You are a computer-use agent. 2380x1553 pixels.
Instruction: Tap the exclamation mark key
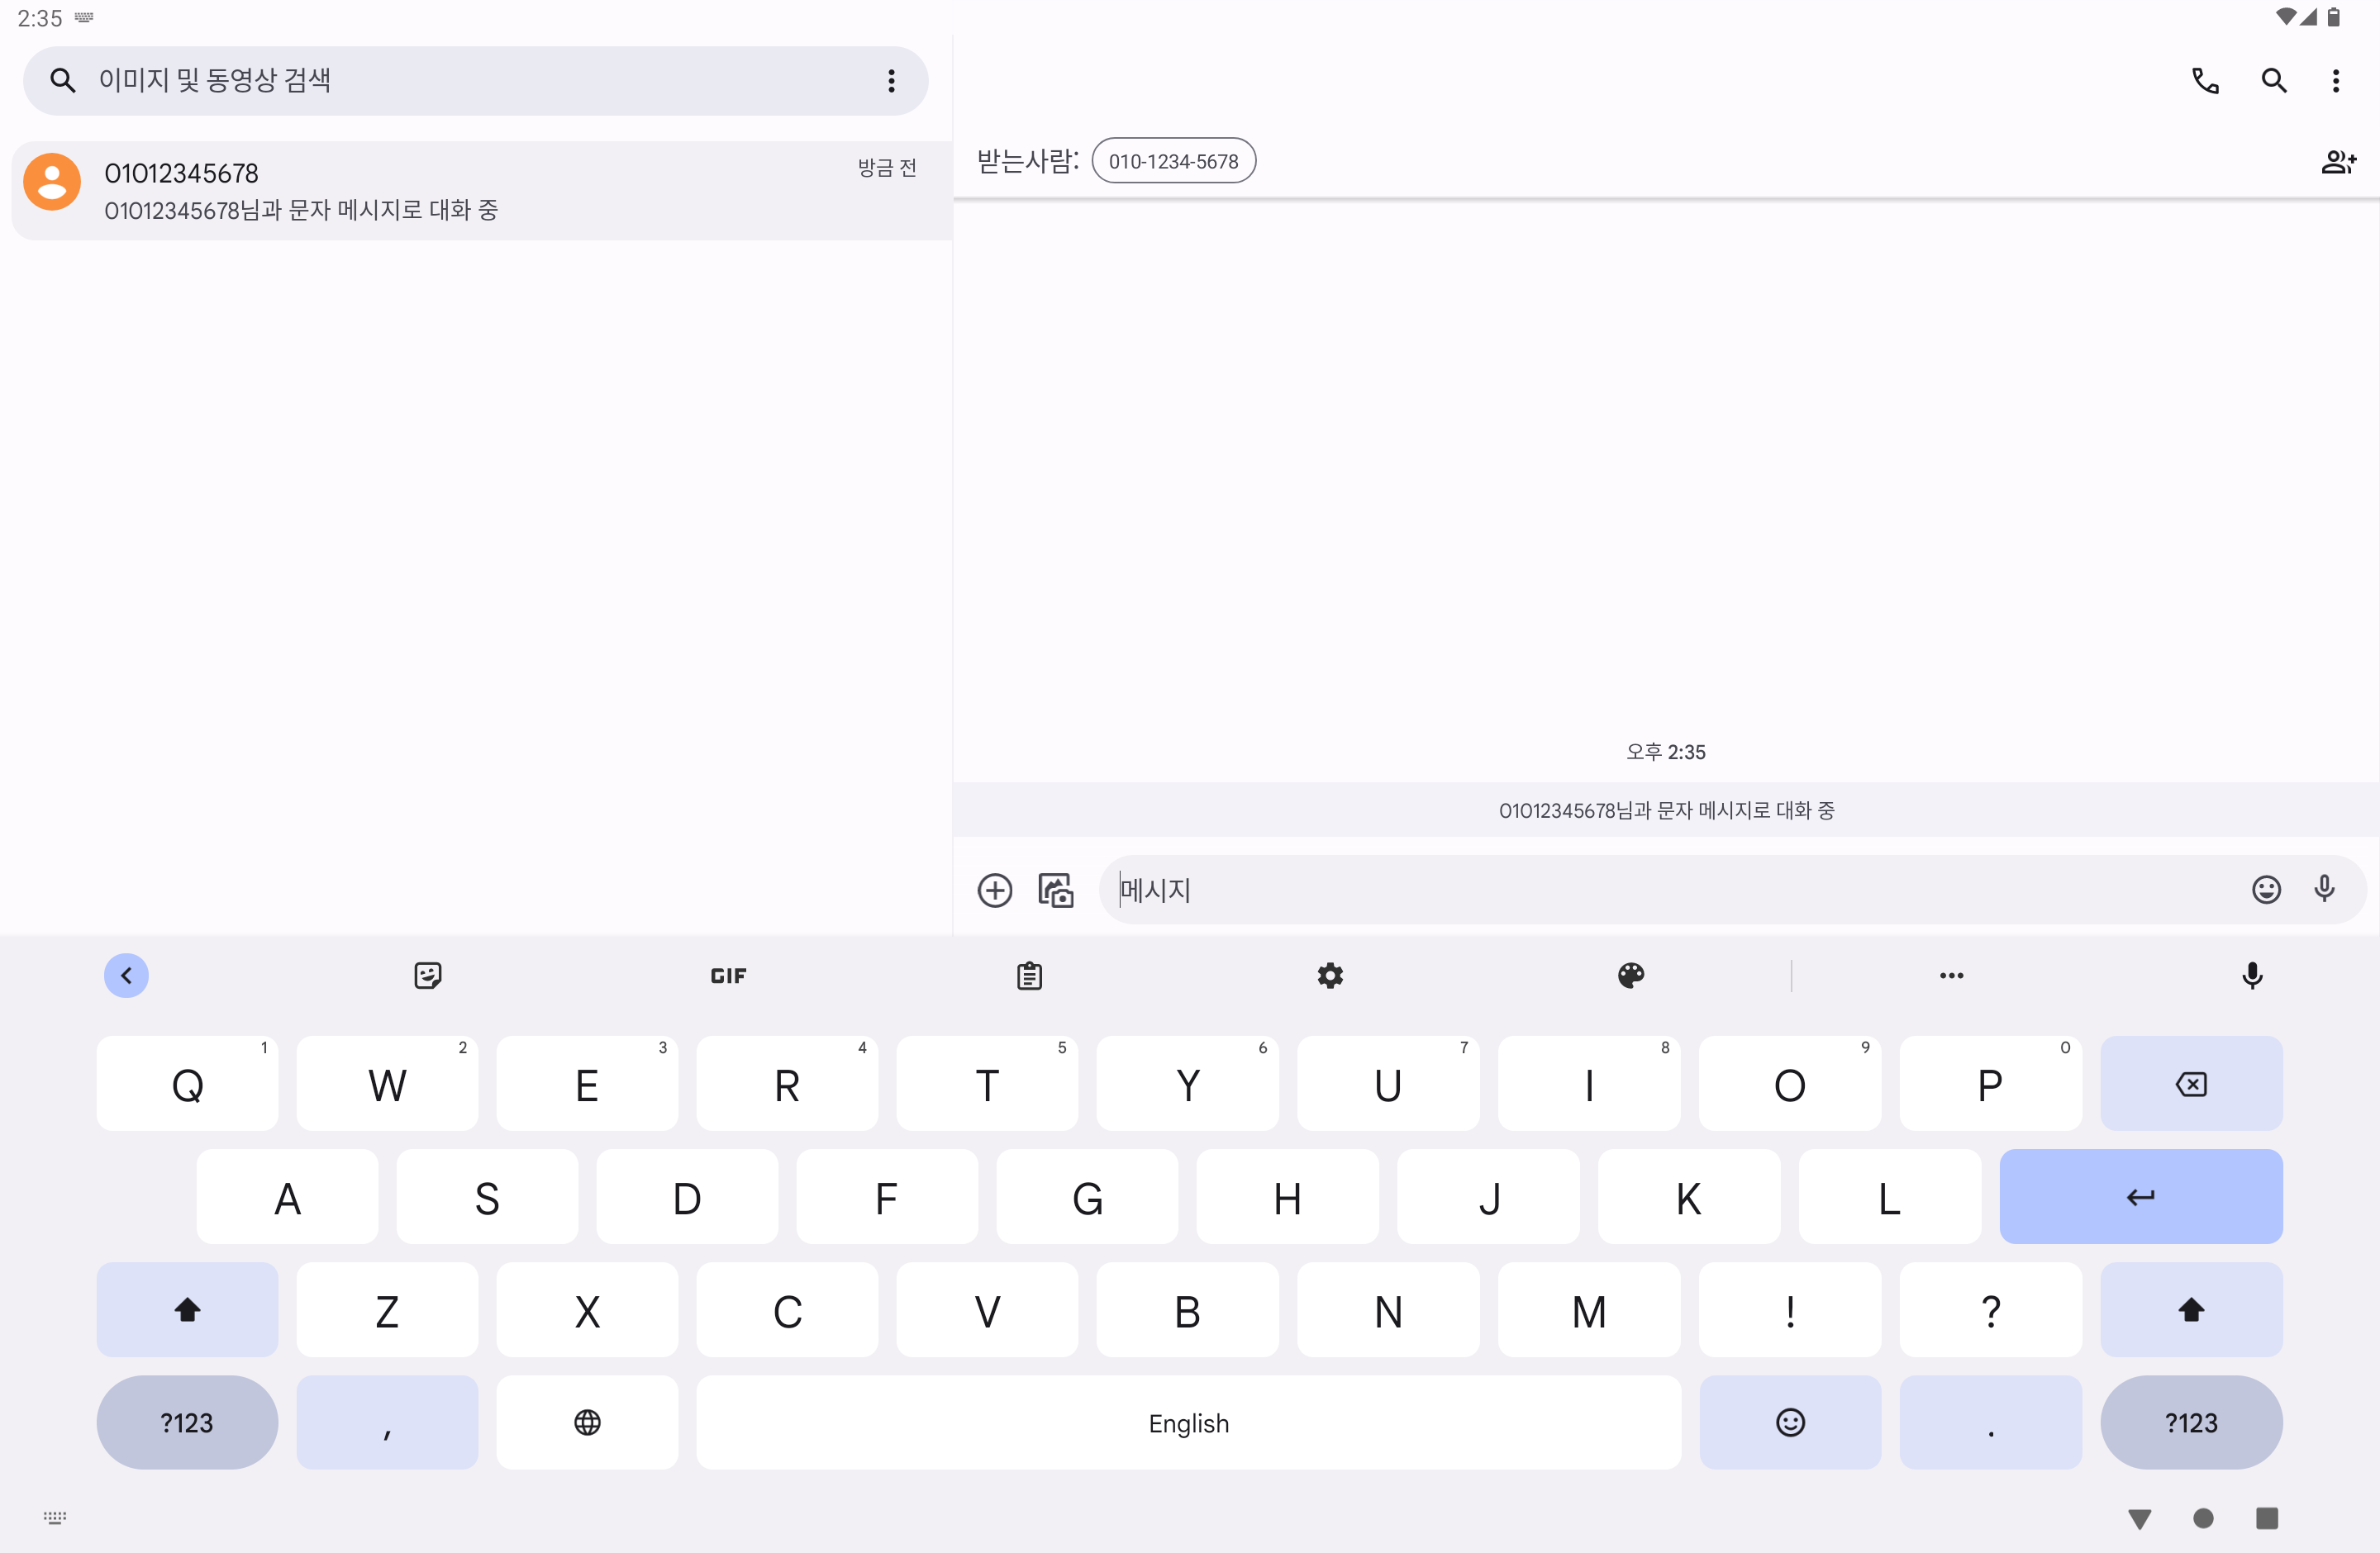click(x=1789, y=1309)
